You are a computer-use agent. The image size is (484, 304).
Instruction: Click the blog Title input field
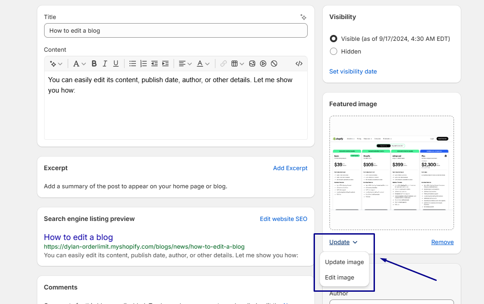click(x=175, y=30)
